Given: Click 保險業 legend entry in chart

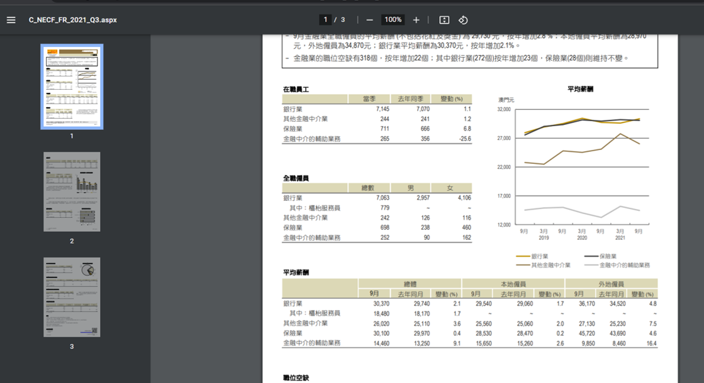Looking at the screenshot, I should tap(600, 256).
